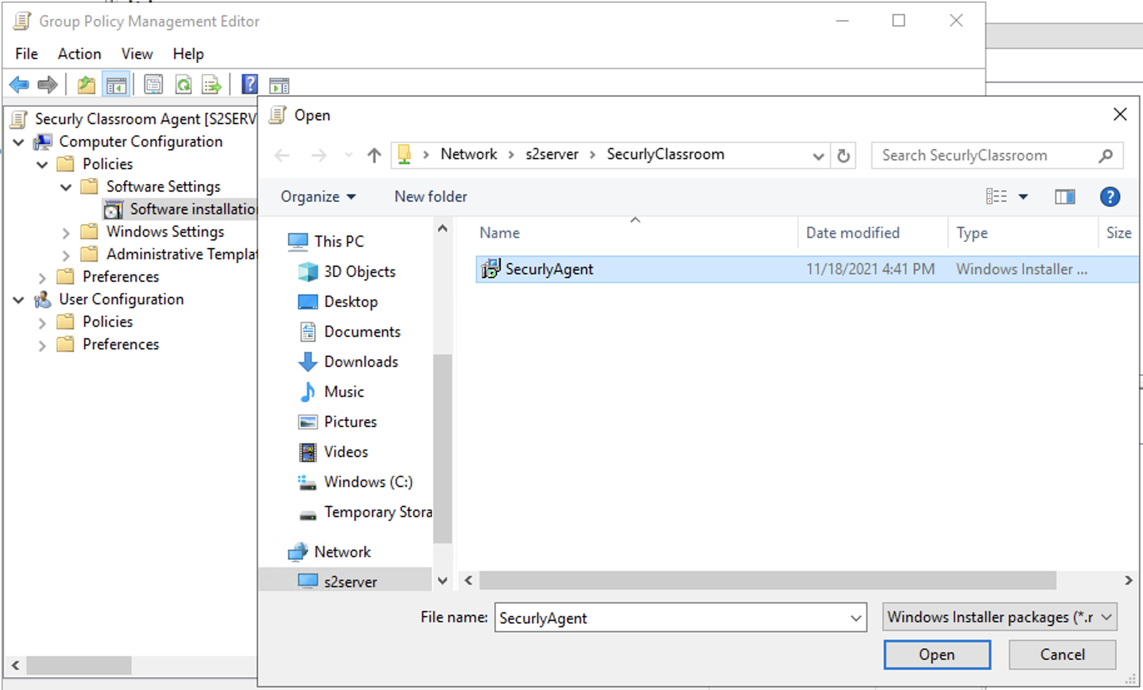The height and width of the screenshot is (690, 1143).
Task: Open the Help menu
Action: (188, 54)
